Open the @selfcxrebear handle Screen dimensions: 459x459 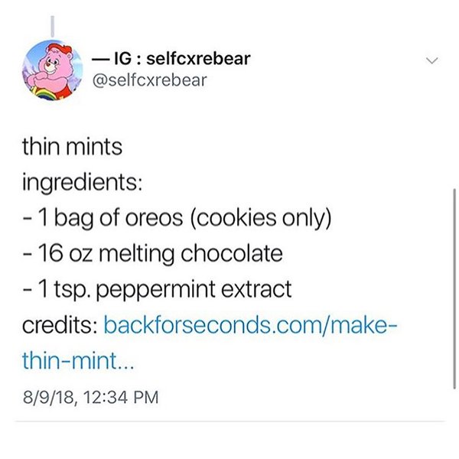coord(149,80)
